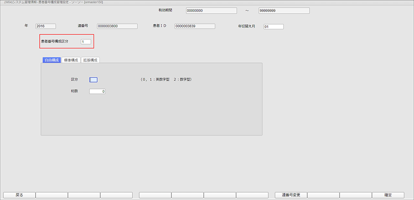The image size is (414, 200).
Task: Click the 患者ID field
Action: [x=195, y=26]
